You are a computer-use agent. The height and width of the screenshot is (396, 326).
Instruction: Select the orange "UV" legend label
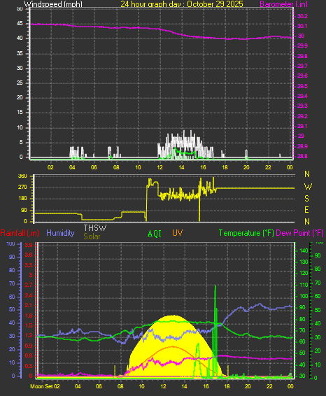tap(177, 233)
